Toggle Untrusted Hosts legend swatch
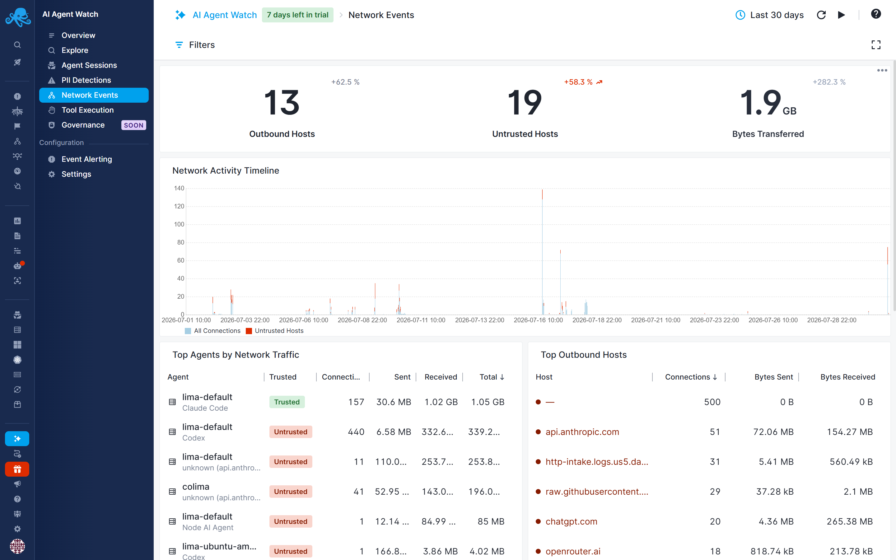 [249, 331]
